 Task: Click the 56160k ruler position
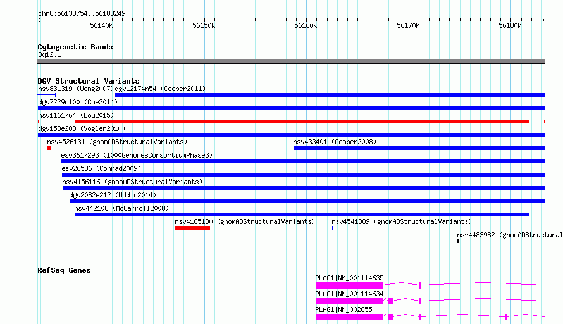coord(306,25)
